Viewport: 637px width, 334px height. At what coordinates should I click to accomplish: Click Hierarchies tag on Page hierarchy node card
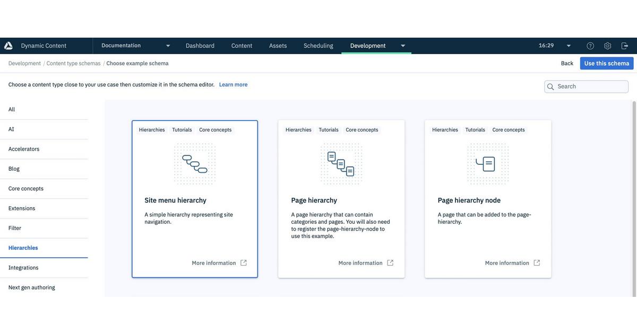445,130
